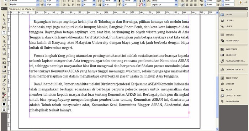Toggle Small Caps formatting
The height and width of the screenshot is (131, 249).
tap(64, 5)
